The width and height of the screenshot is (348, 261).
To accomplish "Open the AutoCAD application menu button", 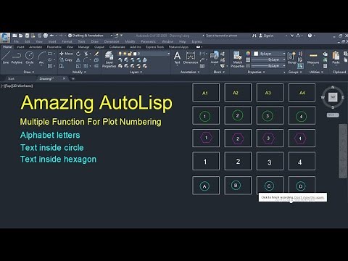I will click(x=5, y=38).
